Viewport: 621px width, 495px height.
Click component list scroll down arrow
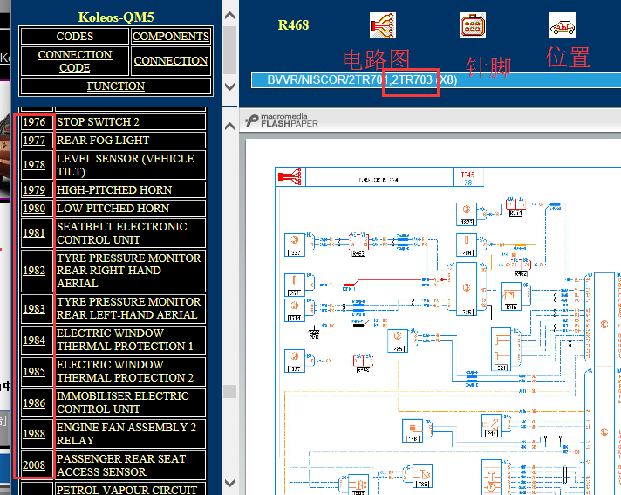tap(229, 483)
